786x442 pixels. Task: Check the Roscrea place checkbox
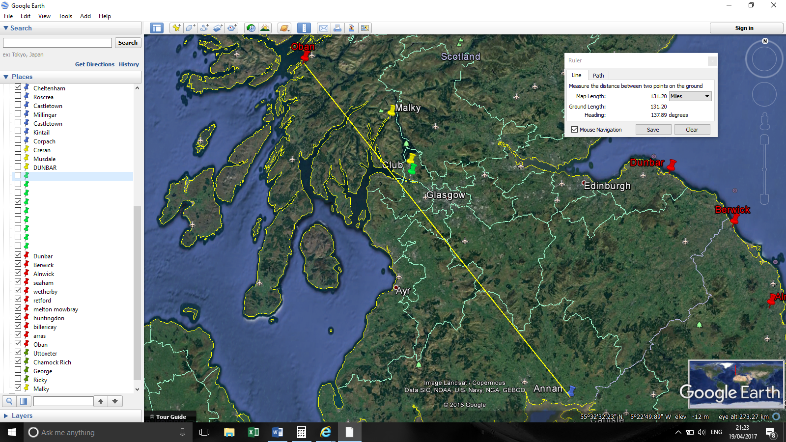(18, 96)
